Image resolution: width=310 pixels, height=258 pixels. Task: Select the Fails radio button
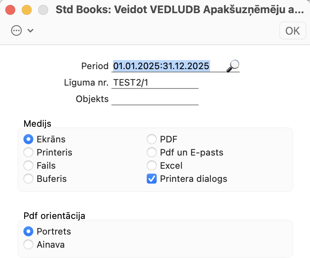point(28,165)
